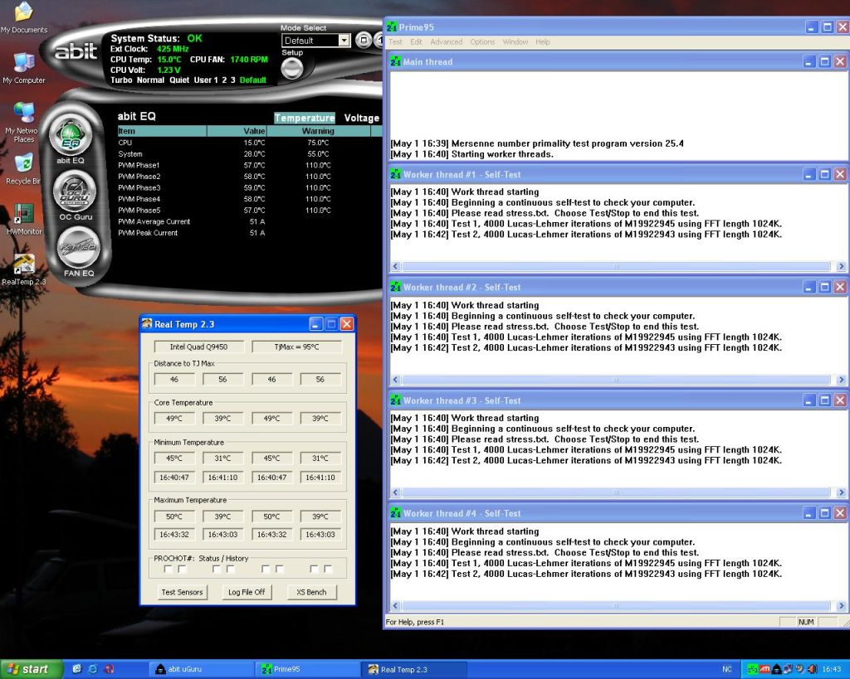Click the Real Temp 2.3 title bar icon
Viewport: 850px width, 679px height.
147,324
